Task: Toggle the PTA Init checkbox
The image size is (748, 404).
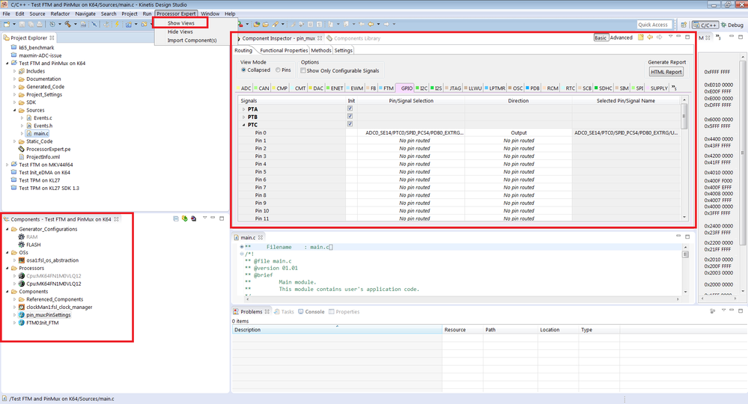Action: 350,108
